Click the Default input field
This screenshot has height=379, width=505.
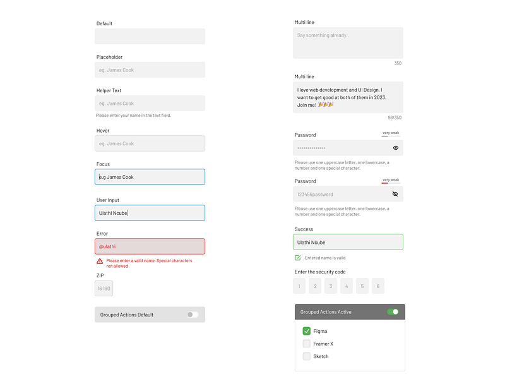[150, 36]
